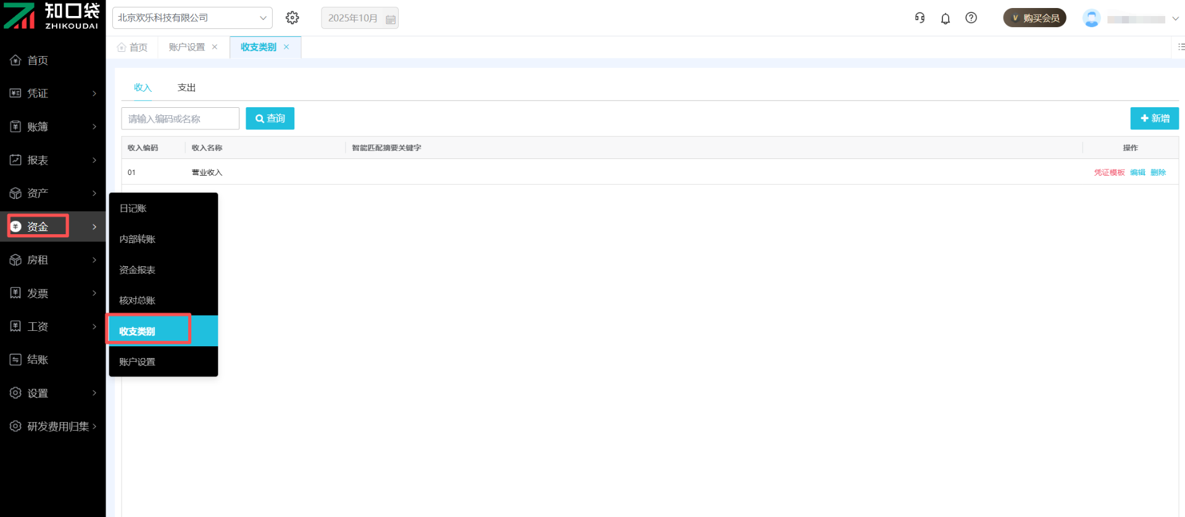The image size is (1185, 517).
Task: Expand the 凭证 sidebar menu
Action: click(52, 93)
